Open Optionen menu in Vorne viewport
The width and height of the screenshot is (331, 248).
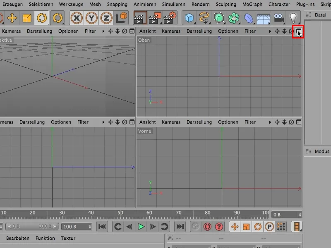click(x=228, y=122)
